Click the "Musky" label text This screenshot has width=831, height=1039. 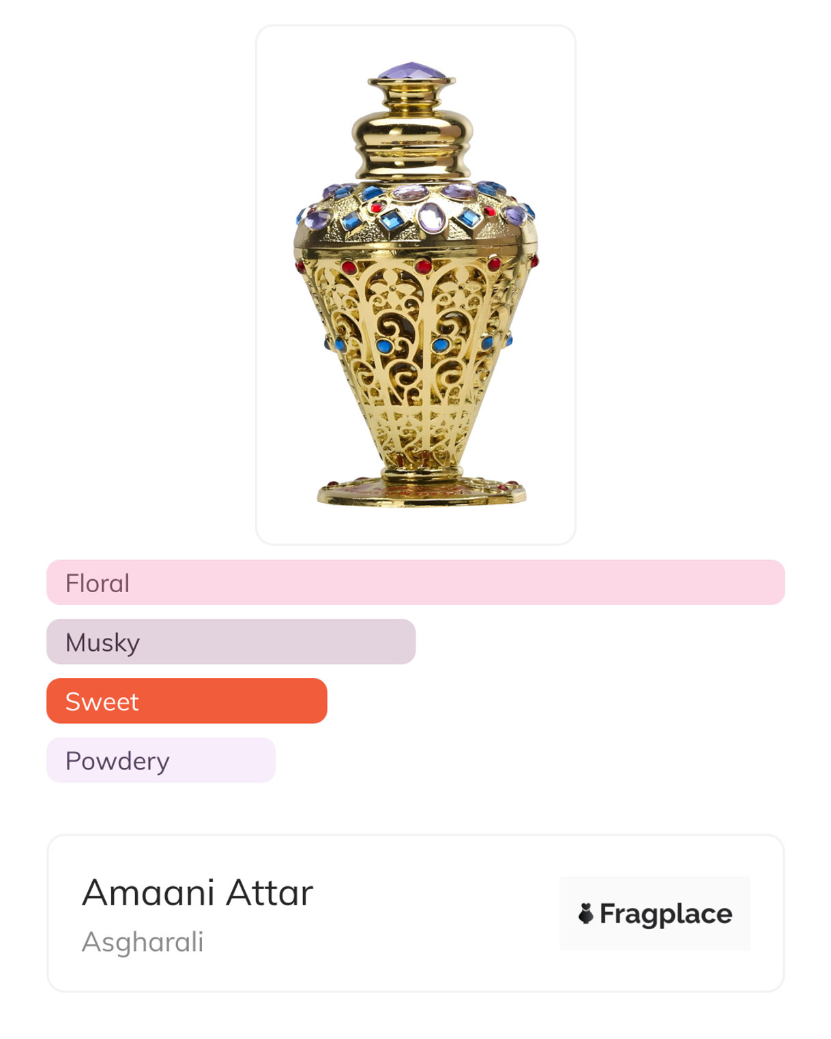pyautogui.click(x=102, y=643)
